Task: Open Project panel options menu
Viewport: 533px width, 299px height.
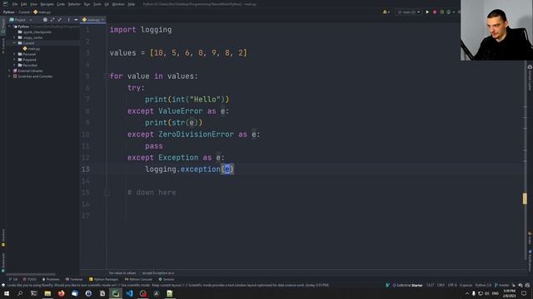Action: [68, 20]
